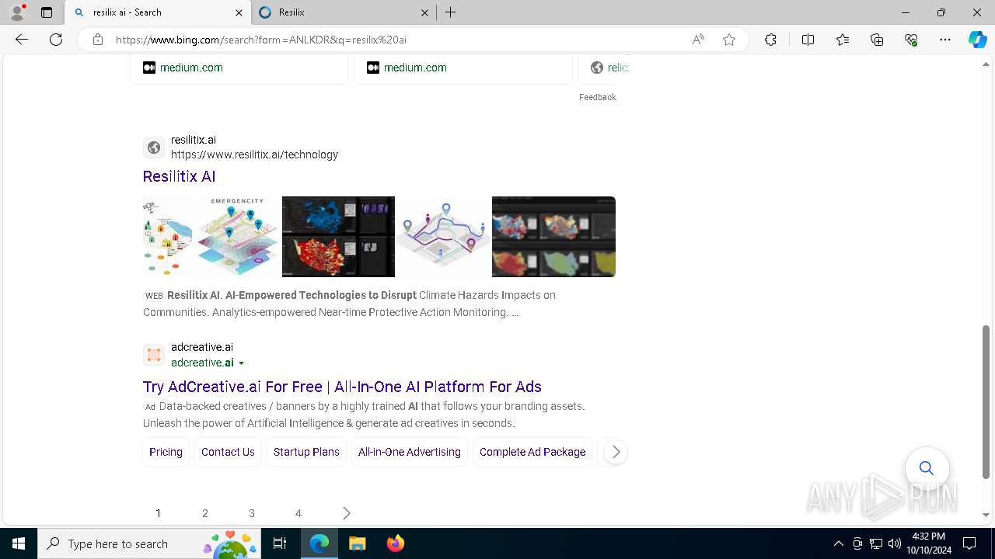Click the Pricing sitelink button
This screenshot has width=995, height=559.
166,452
